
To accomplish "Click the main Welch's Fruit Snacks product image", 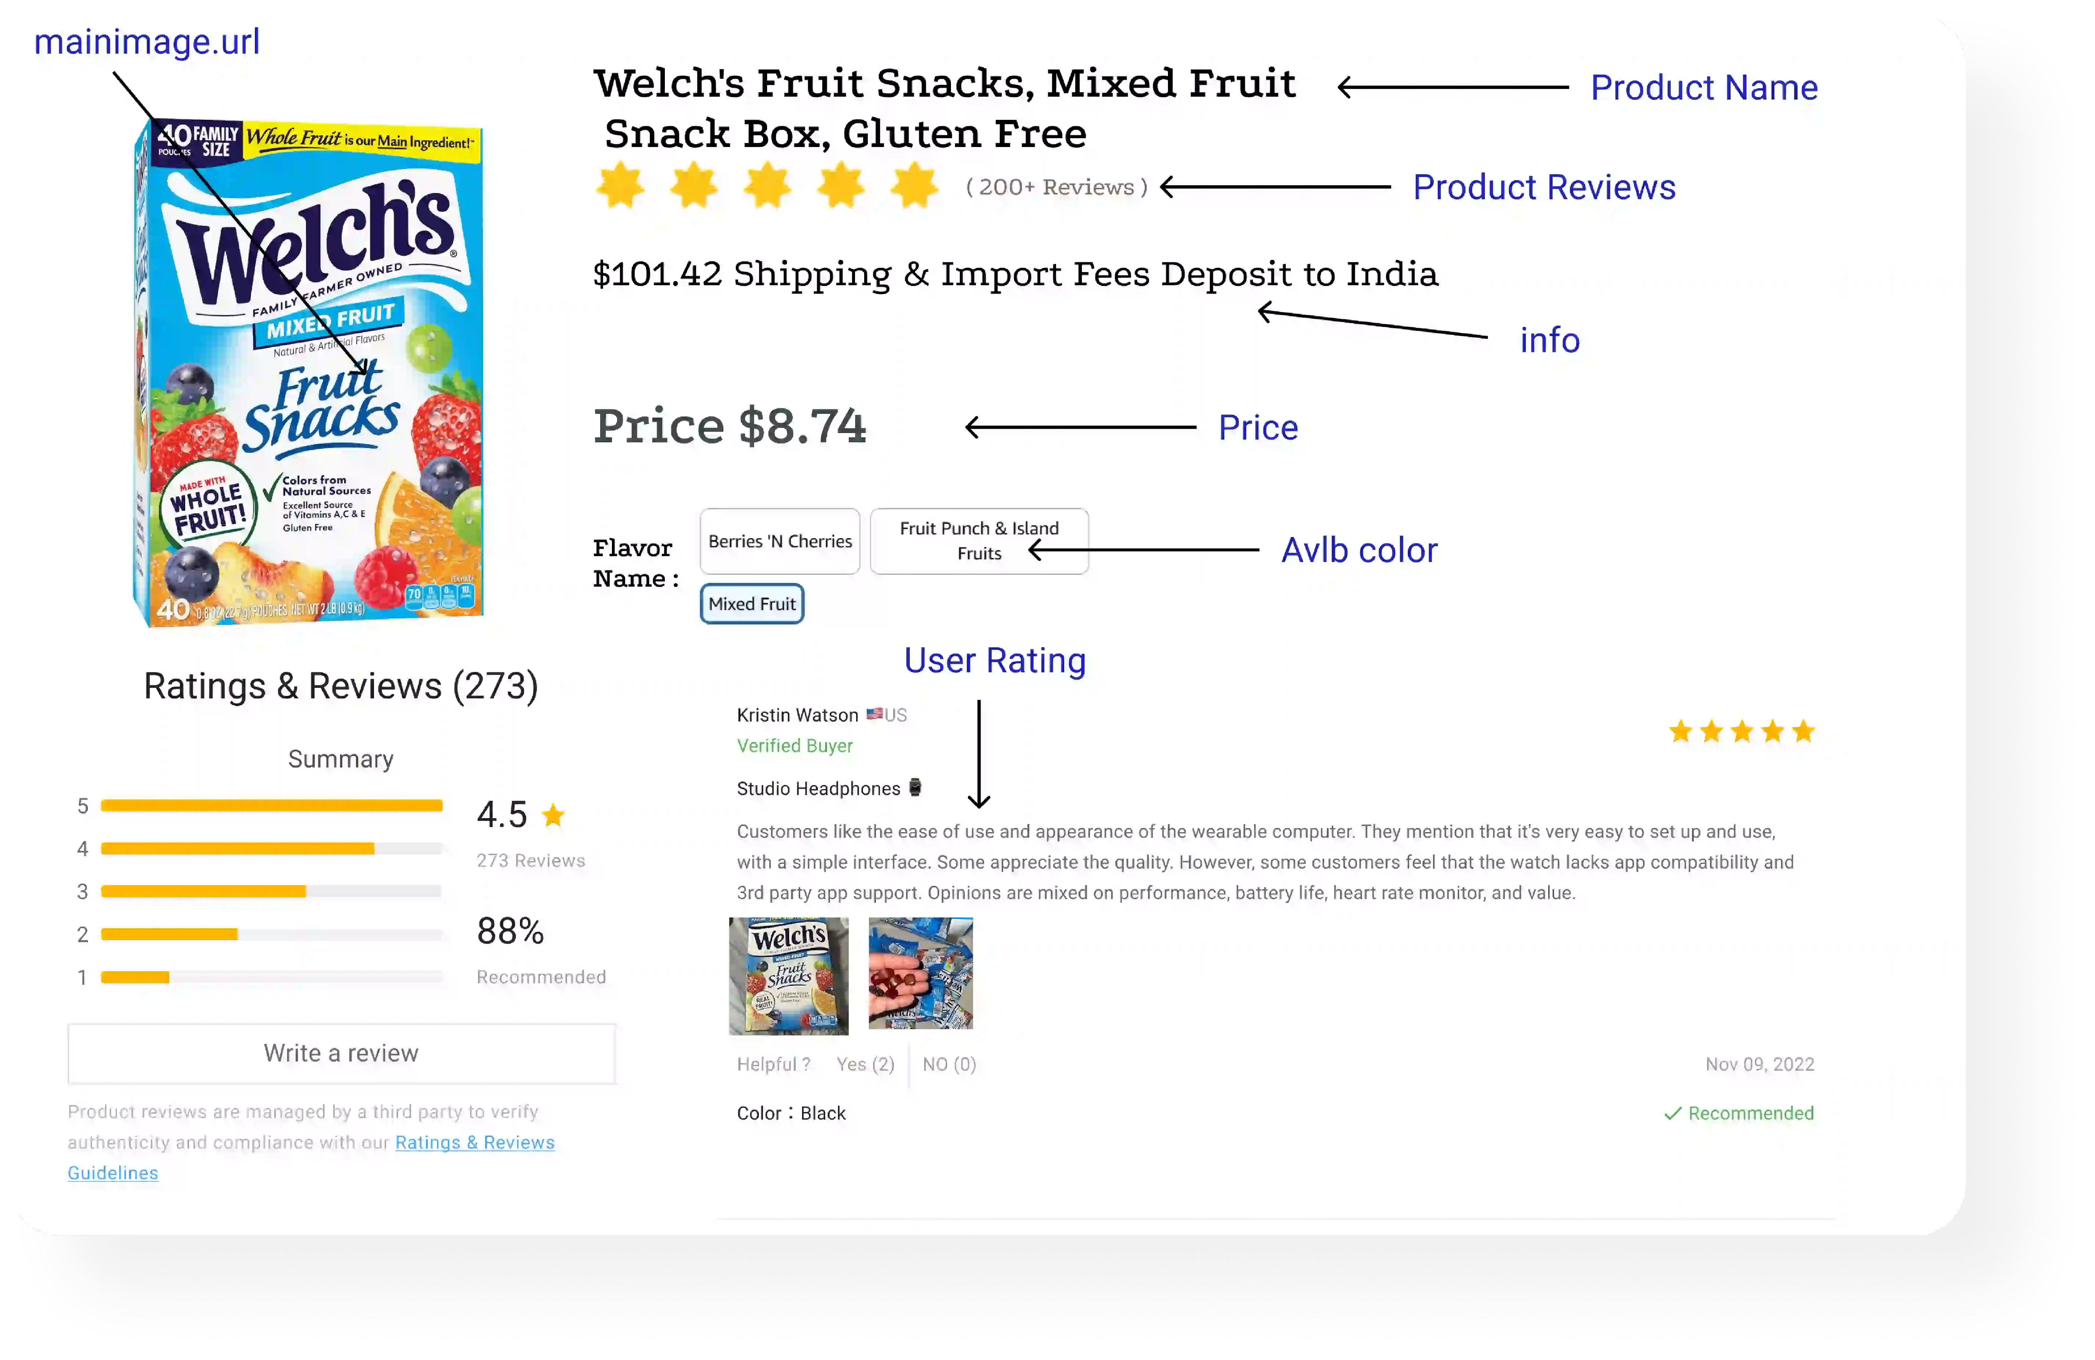I will pyautogui.click(x=308, y=374).
